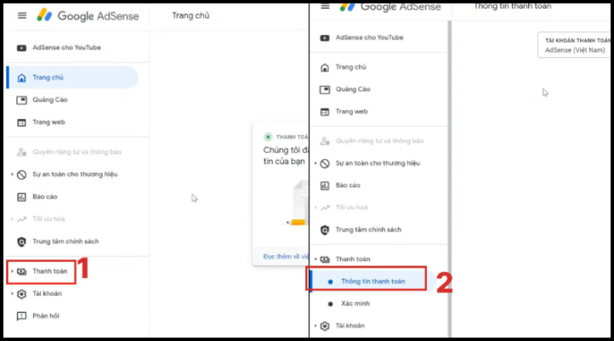Click Phản hồi feedback icon in left window
614x341 pixels.
coord(21,316)
